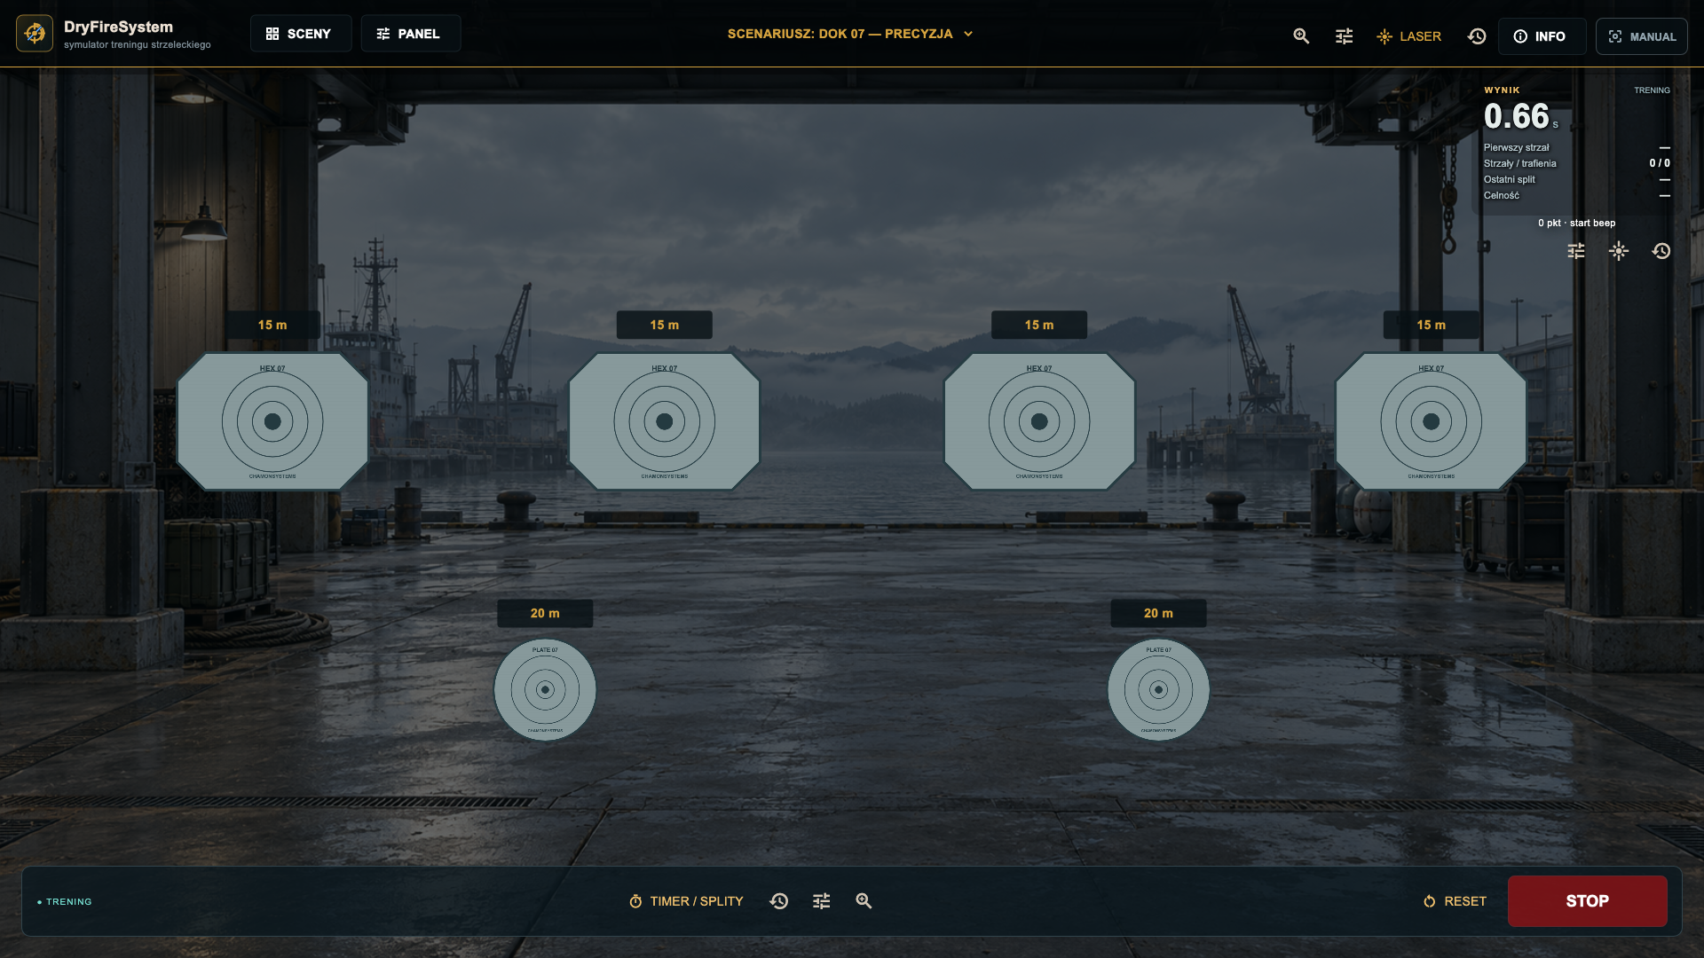Click the 15 m label of rightmost target
The image size is (1704, 958).
(x=1432, y=325)
